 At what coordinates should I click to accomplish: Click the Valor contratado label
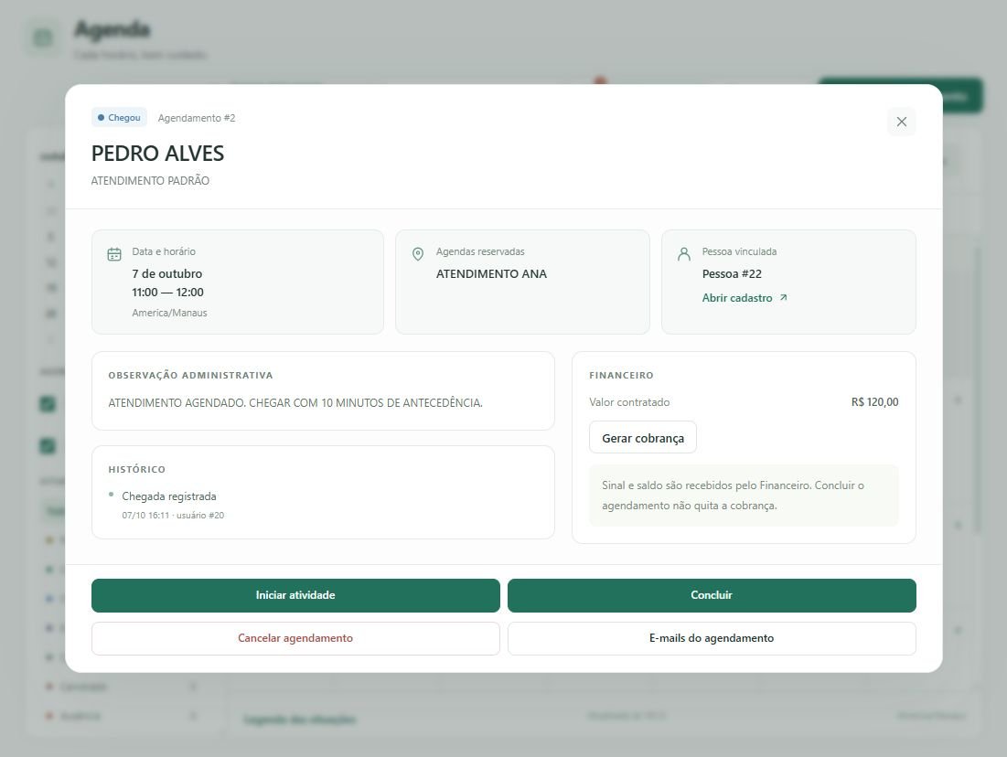click(629, 402)
